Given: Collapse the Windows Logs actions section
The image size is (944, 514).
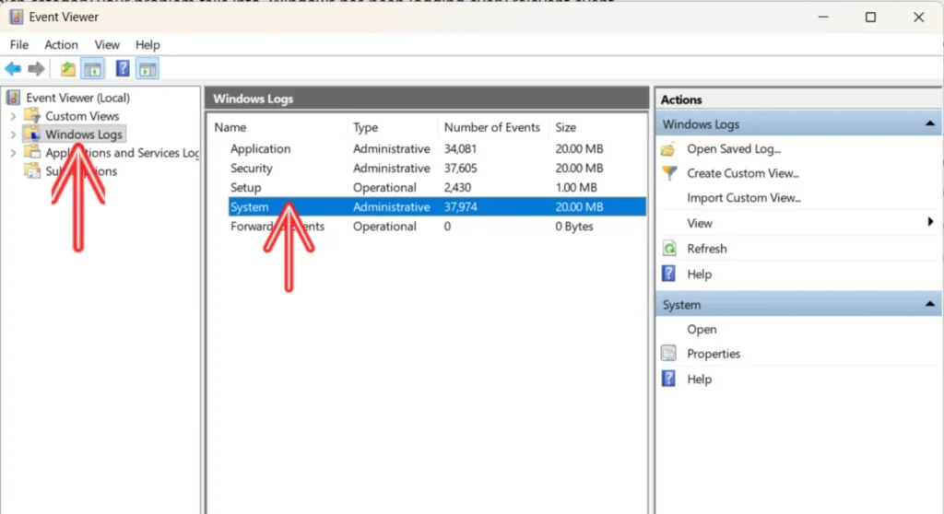Looking at the screenshot, I should pyautogui.click(x=929, y=124).
